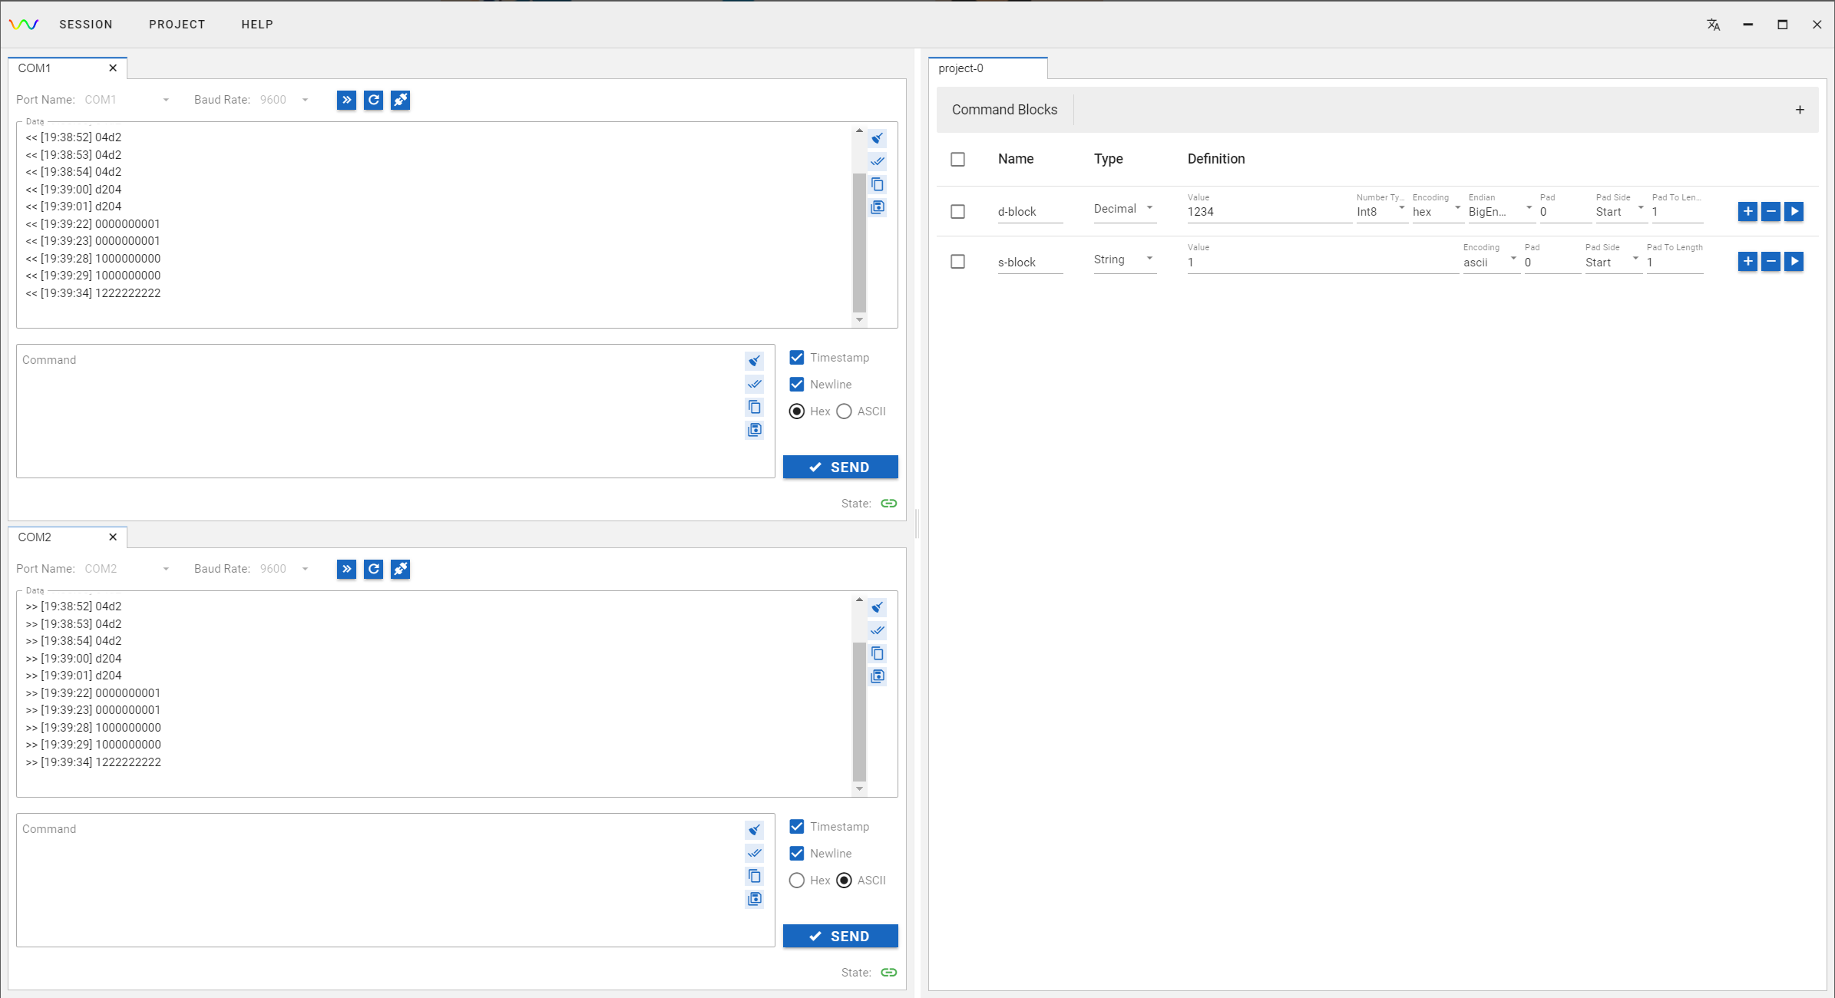1835x998 pixels.
Task: Tick the d-block row checkbox
Action: click(957, 211)
